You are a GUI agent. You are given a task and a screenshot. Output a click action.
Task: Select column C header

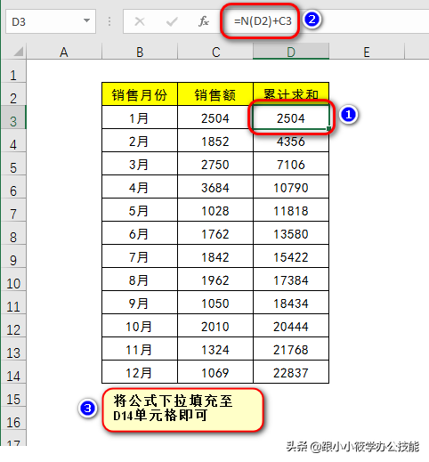[215, 52]
